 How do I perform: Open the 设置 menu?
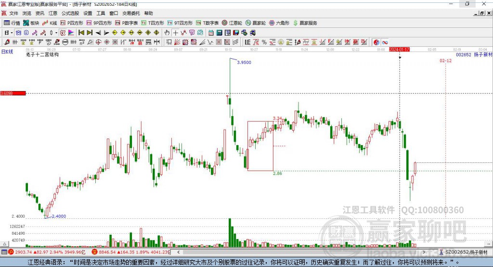88,13
